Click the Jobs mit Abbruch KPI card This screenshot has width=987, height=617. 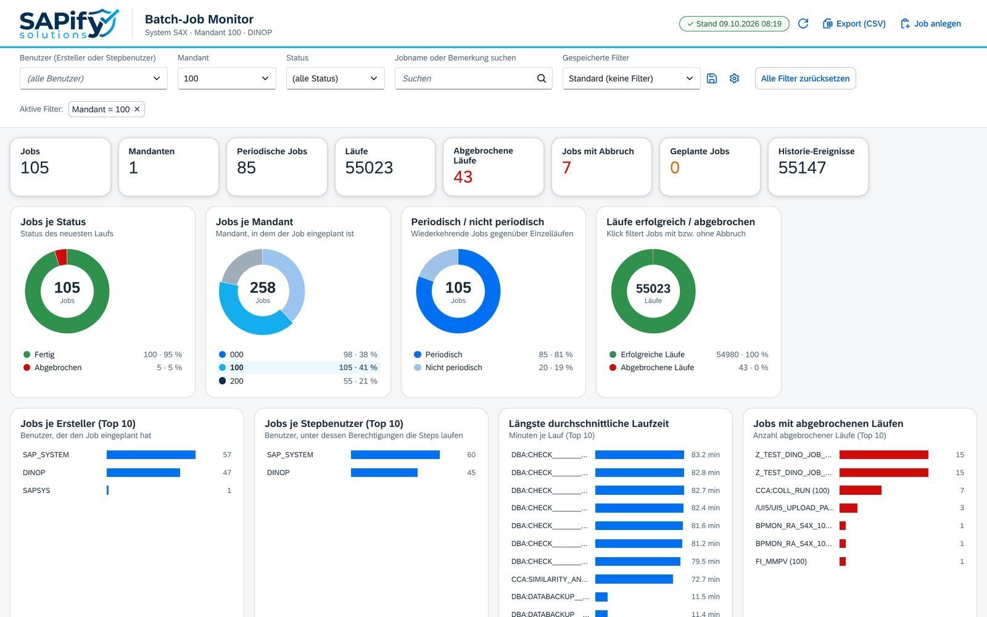point(601,167)
